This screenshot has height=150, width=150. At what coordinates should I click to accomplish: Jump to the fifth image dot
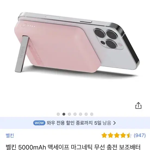80,114
